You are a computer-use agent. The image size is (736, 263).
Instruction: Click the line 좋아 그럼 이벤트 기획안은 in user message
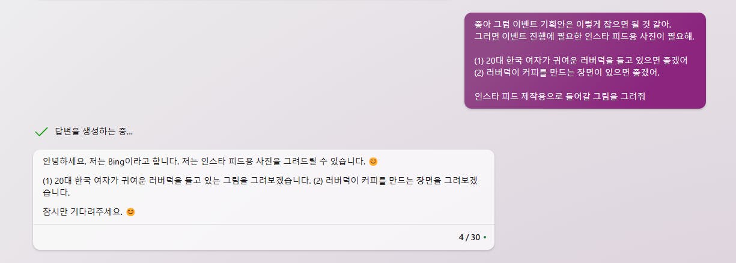(x=573, y=24)
